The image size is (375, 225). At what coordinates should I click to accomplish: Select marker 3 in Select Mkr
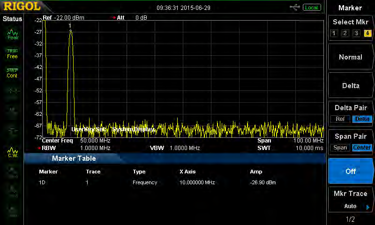(x=356, y=33)
